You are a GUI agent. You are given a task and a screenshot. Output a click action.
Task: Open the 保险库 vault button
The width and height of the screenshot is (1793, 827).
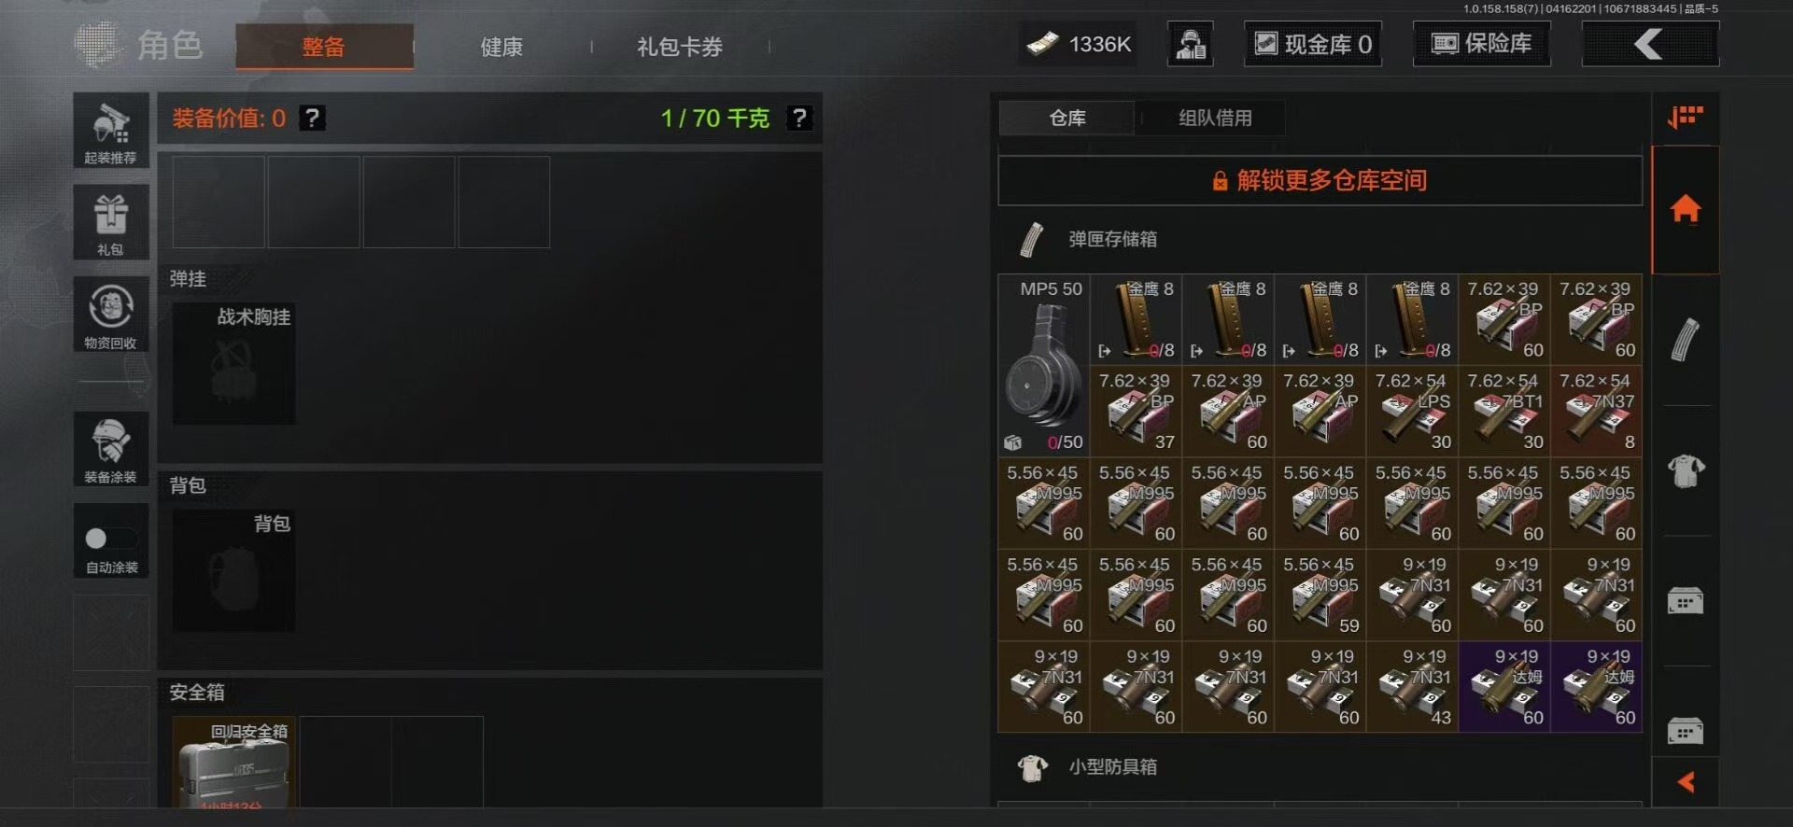[x=1482, y=44]
